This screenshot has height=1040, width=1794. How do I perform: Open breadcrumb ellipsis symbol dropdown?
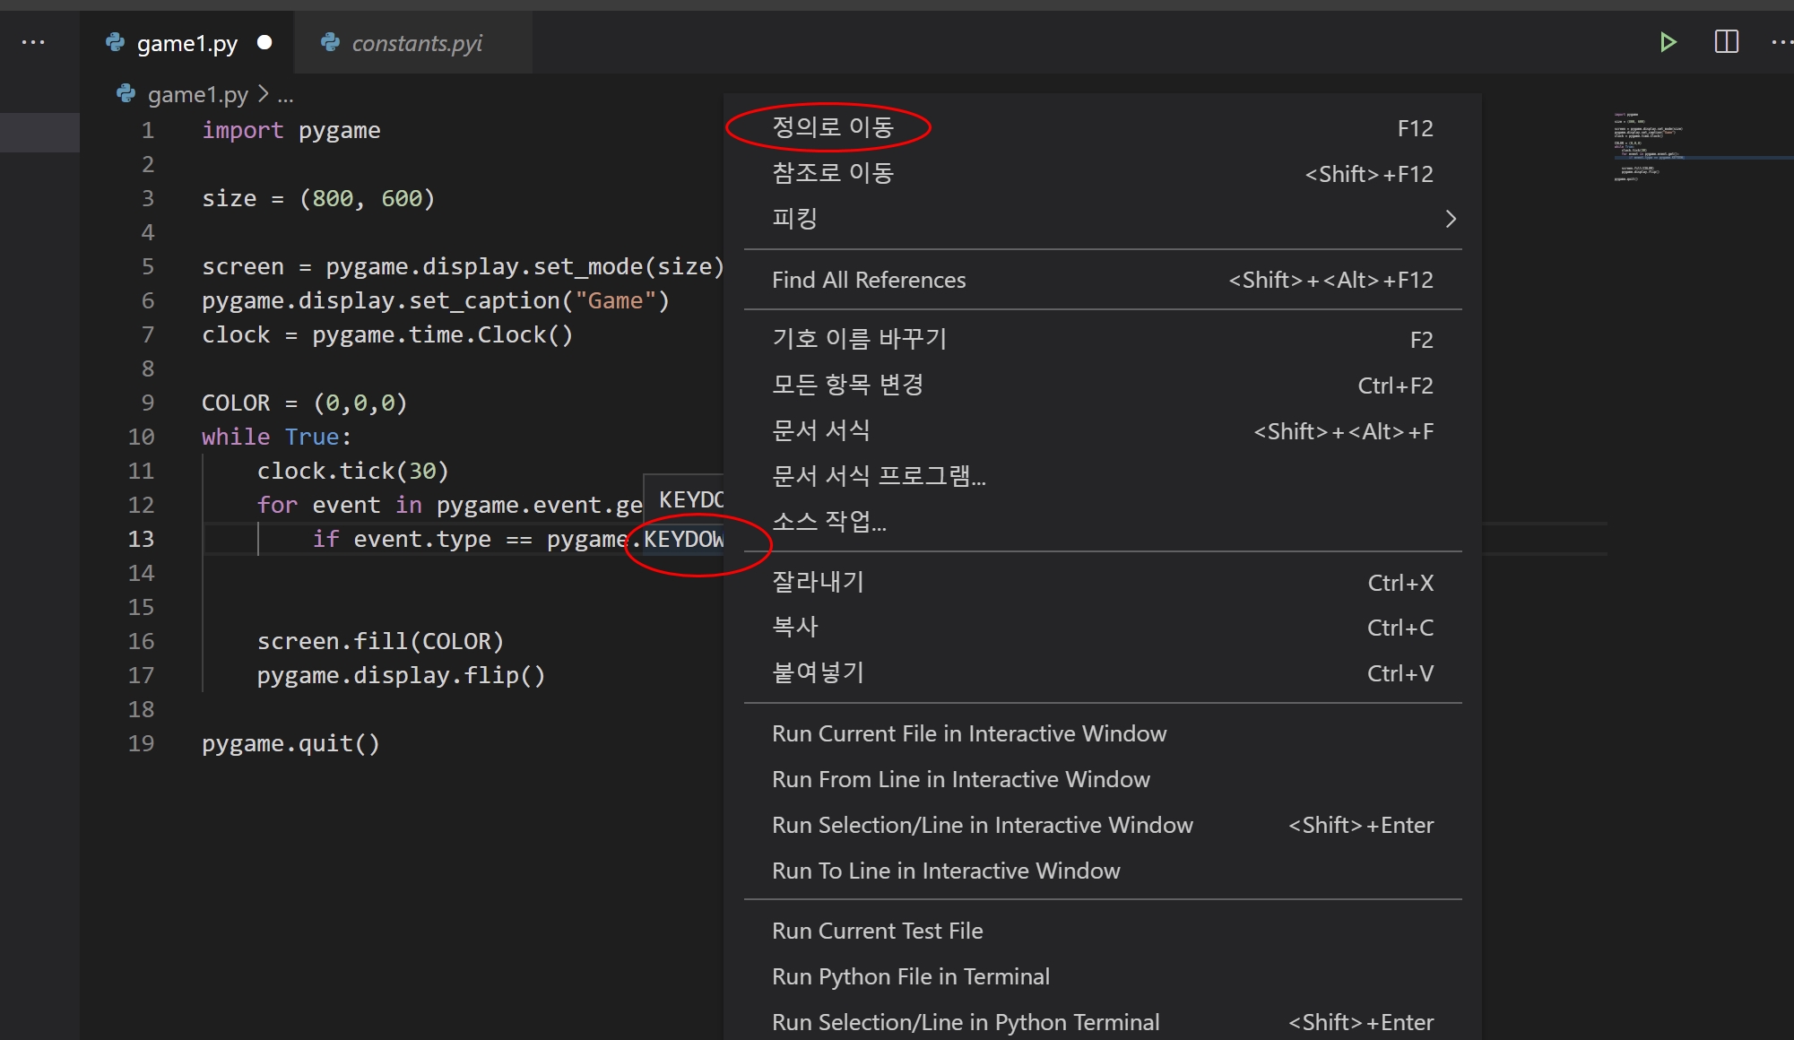click(x=286, y=95)
